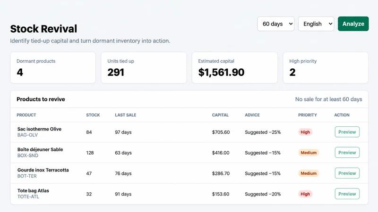Click advice Suggested −25%

coord(263,132)
